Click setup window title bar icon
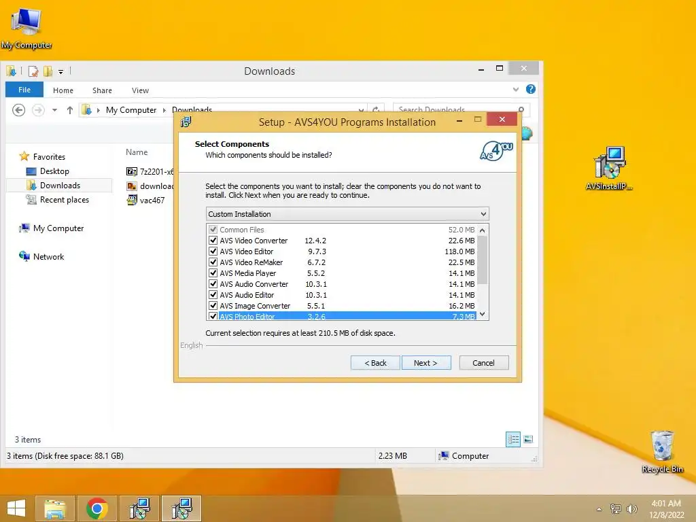The width and height of the screenshot is (696, 522). point(186,122)
